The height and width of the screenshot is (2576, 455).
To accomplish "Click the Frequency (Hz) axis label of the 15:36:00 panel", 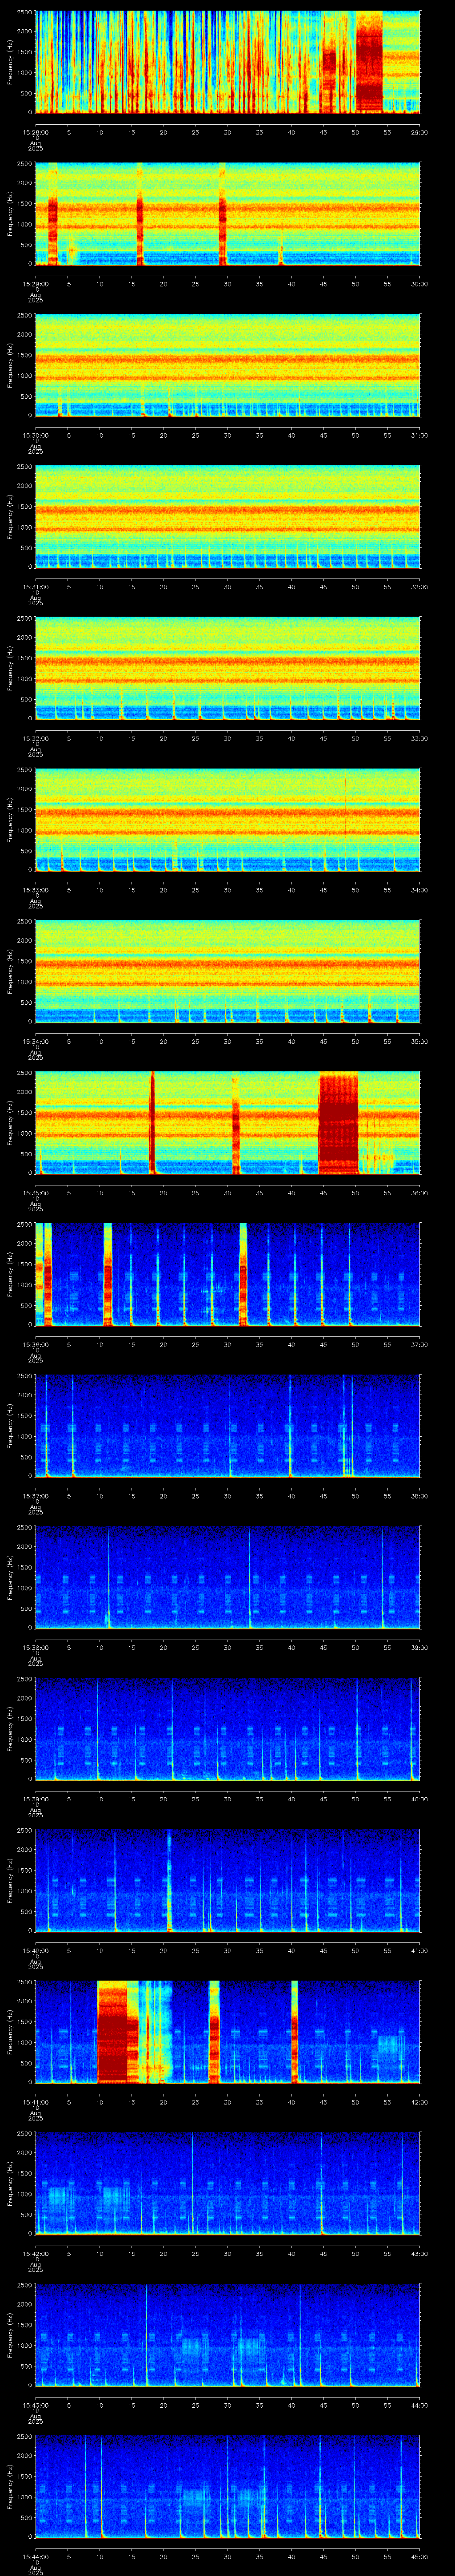I will (10, 1274).
